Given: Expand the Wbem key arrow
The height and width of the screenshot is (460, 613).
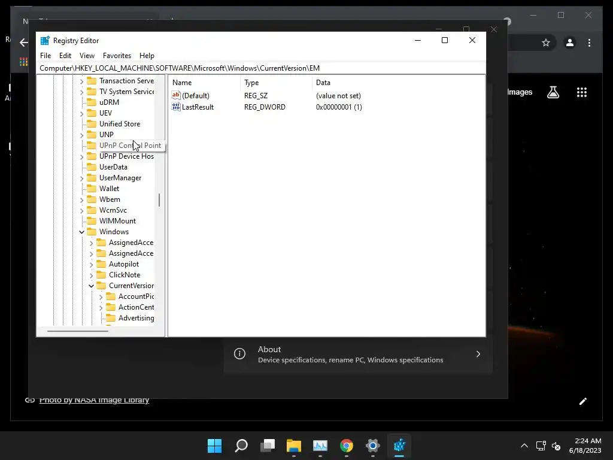Looking at the screenshot, I should coord(81,200).
